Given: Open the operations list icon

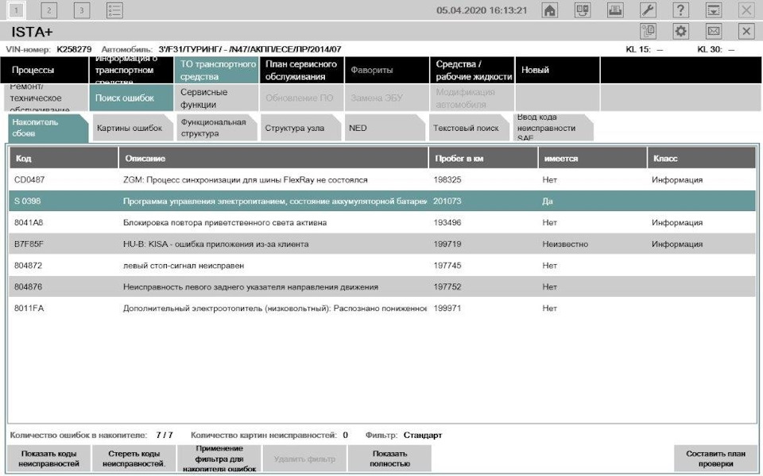Looking at the screenshot, I should click(x=114, y=10).
